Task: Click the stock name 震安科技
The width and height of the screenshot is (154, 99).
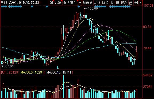Action: coord(15,3)
